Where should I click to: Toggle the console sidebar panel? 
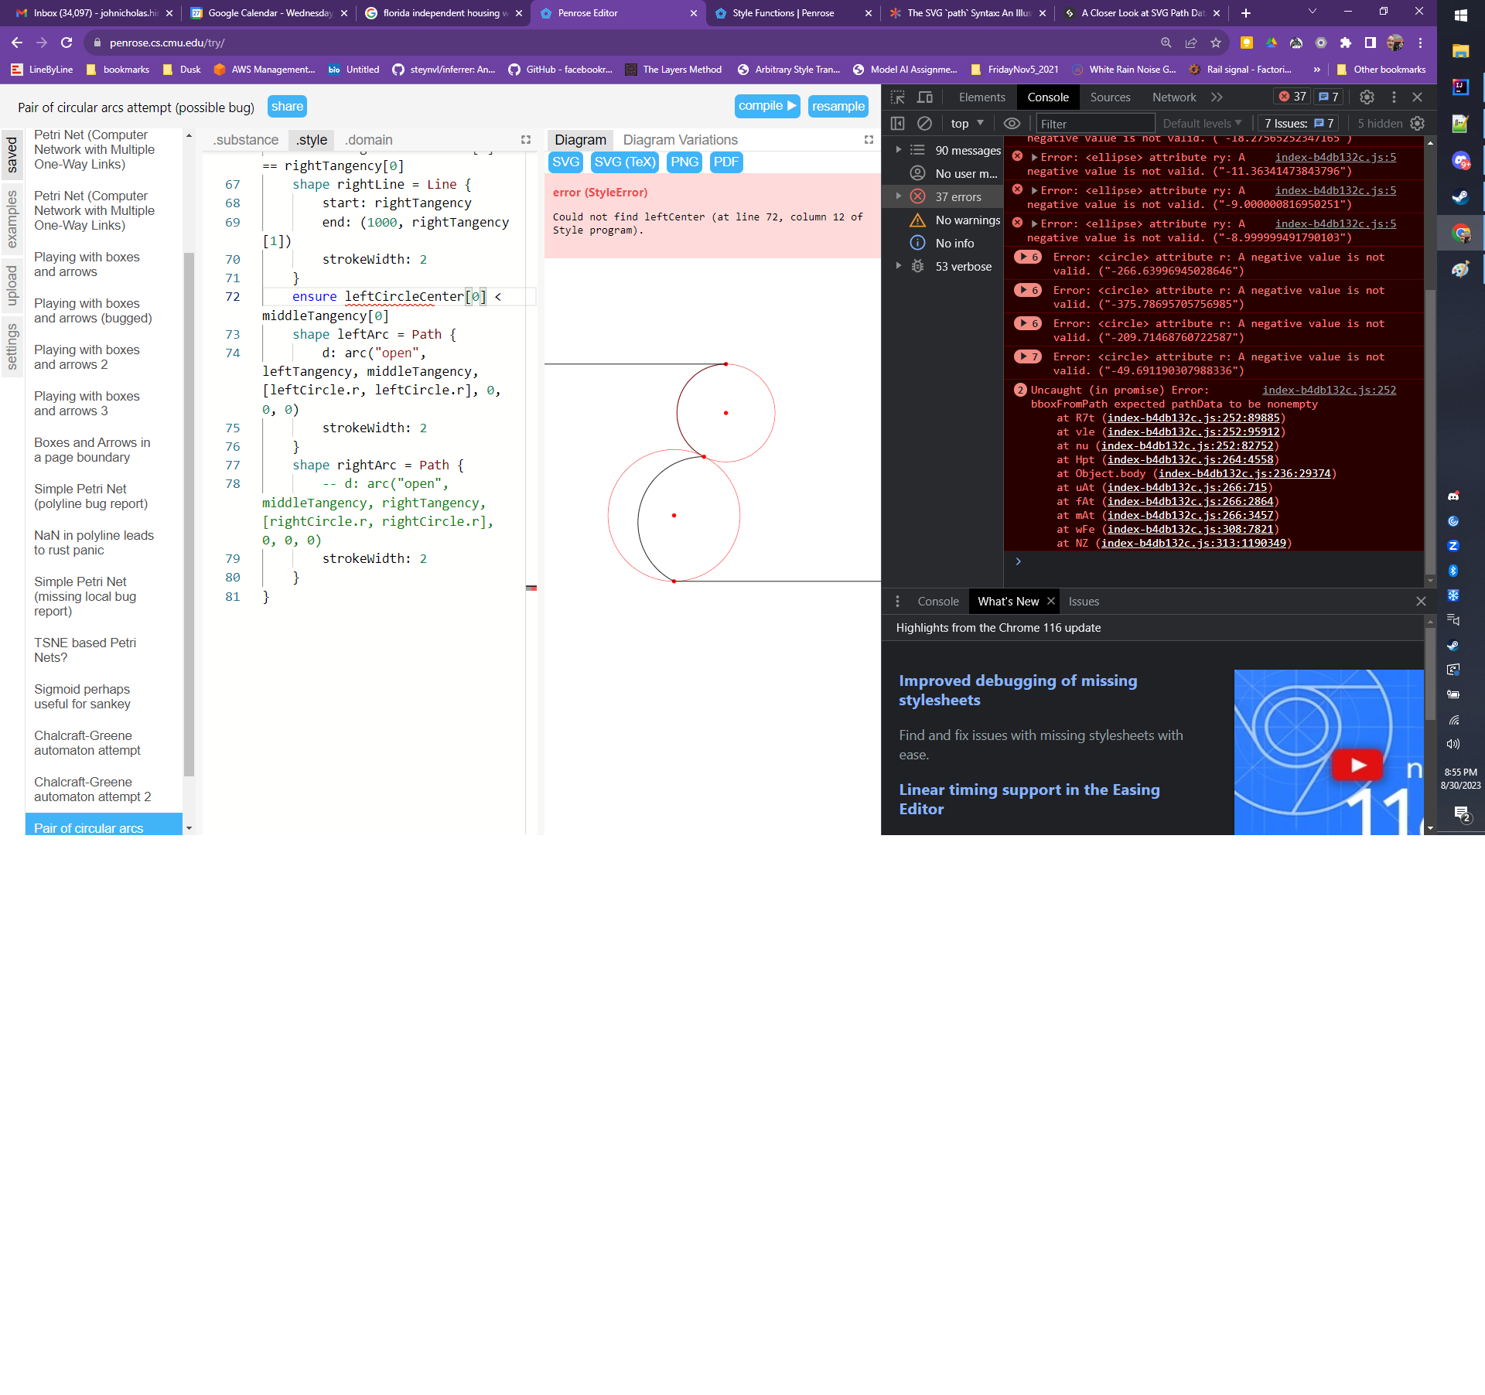pyautogui.click(x=898, y=123)
